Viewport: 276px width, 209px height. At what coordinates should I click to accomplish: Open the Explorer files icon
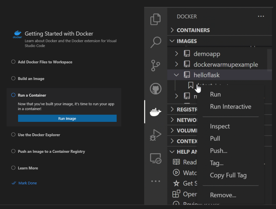[x=156, y=19]
